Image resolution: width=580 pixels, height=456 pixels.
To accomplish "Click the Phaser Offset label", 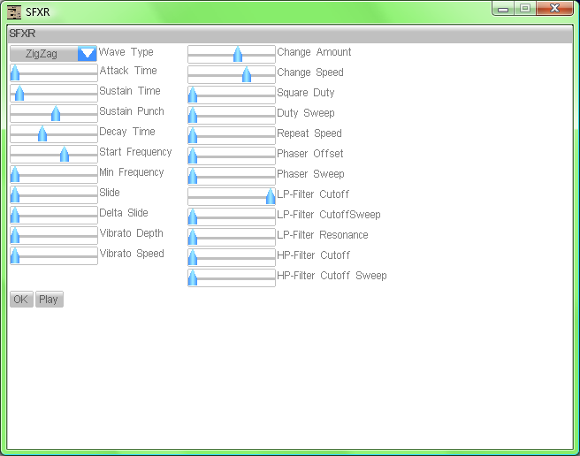I will coord(310,154).
